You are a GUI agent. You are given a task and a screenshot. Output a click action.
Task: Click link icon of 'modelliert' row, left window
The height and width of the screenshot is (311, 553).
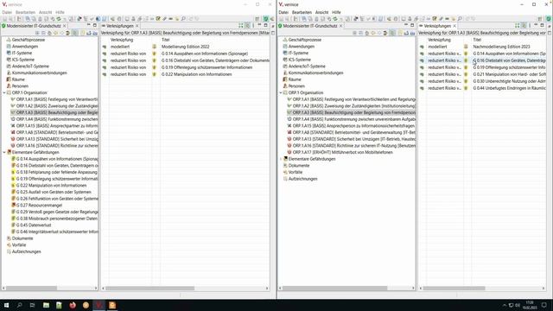pos(105,47)
